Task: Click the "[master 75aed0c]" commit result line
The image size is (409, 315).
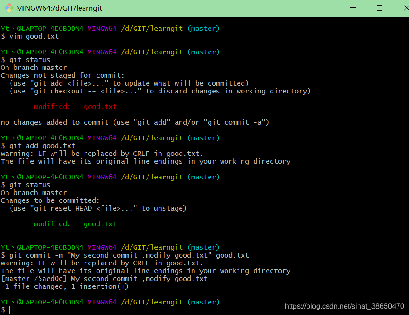Action: point(104,279)
